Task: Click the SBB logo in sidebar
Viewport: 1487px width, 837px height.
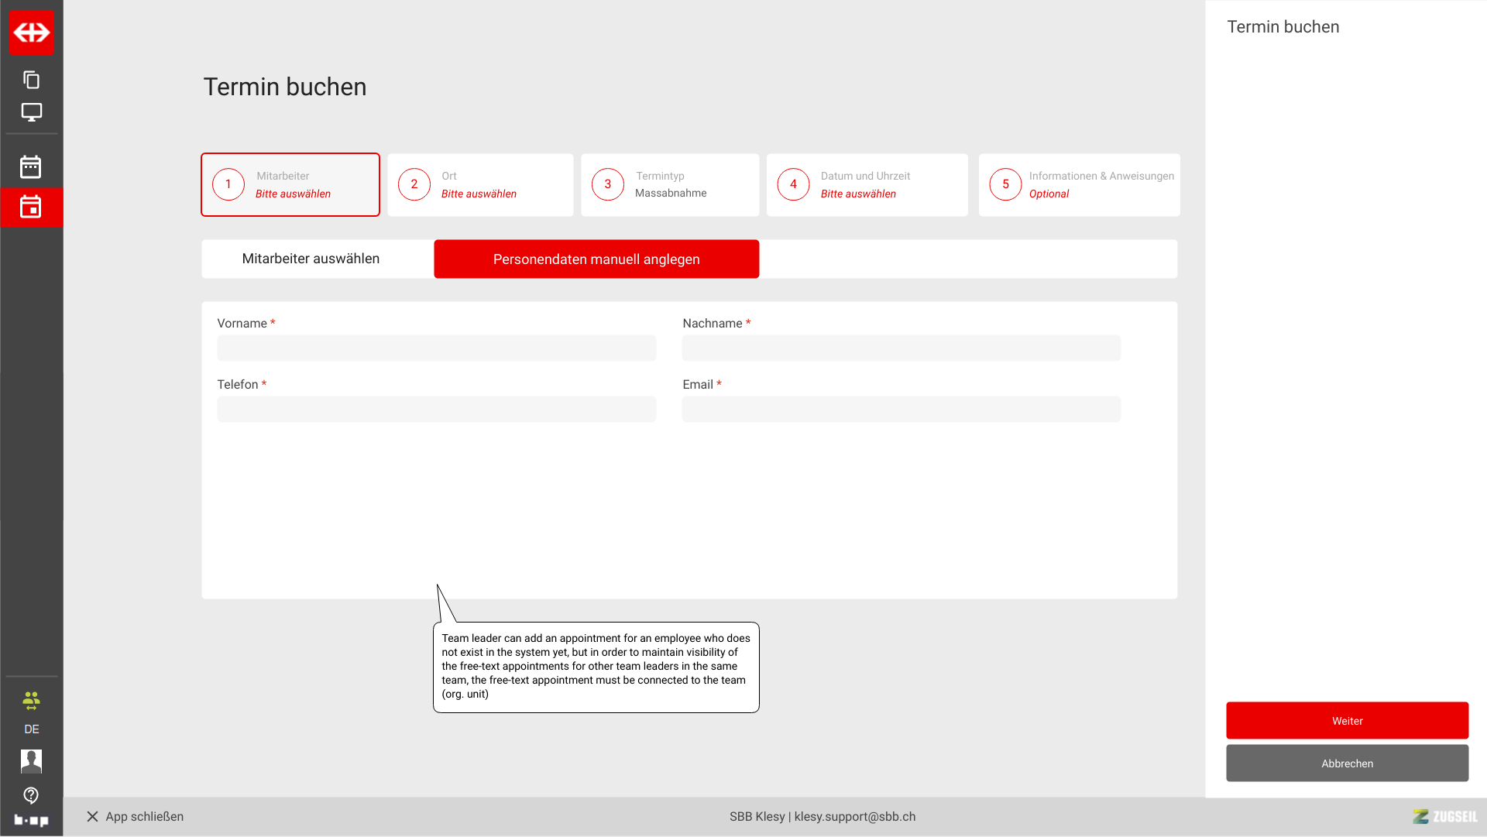Action: pos(32,33)
